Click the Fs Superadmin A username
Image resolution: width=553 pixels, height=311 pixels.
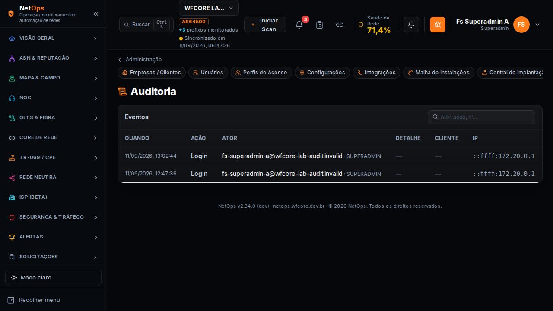point(483,22)
